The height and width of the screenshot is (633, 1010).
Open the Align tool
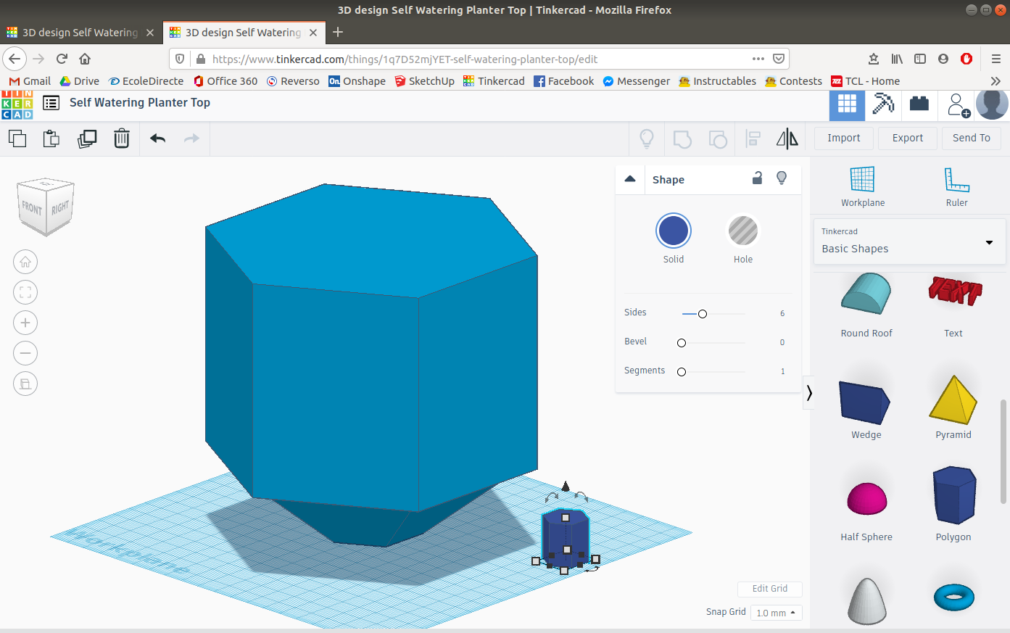point(753,138)
